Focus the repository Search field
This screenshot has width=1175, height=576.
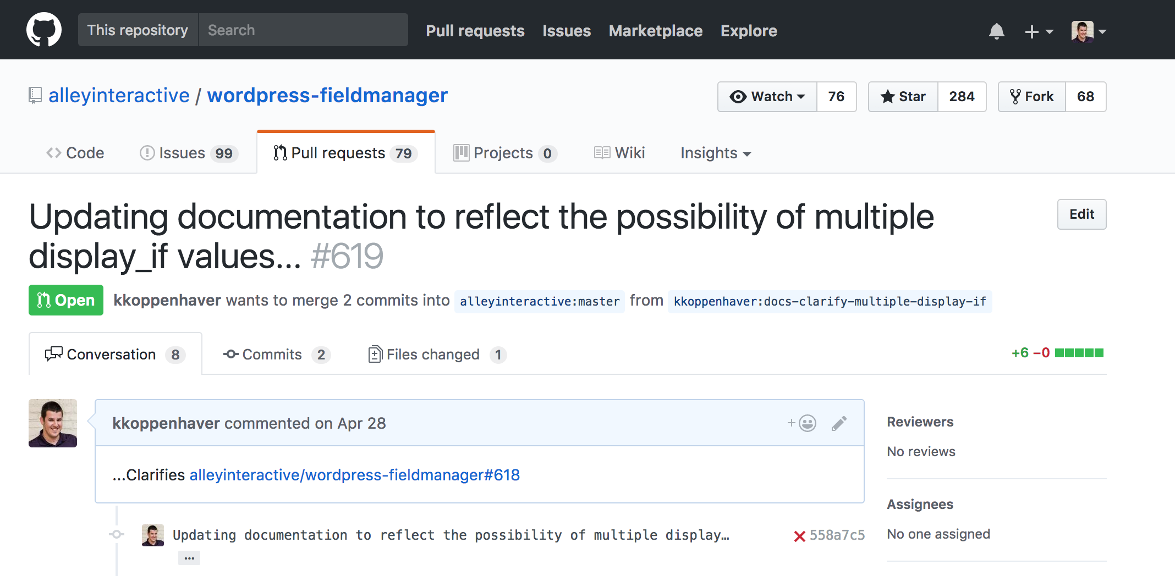(303, 30)
